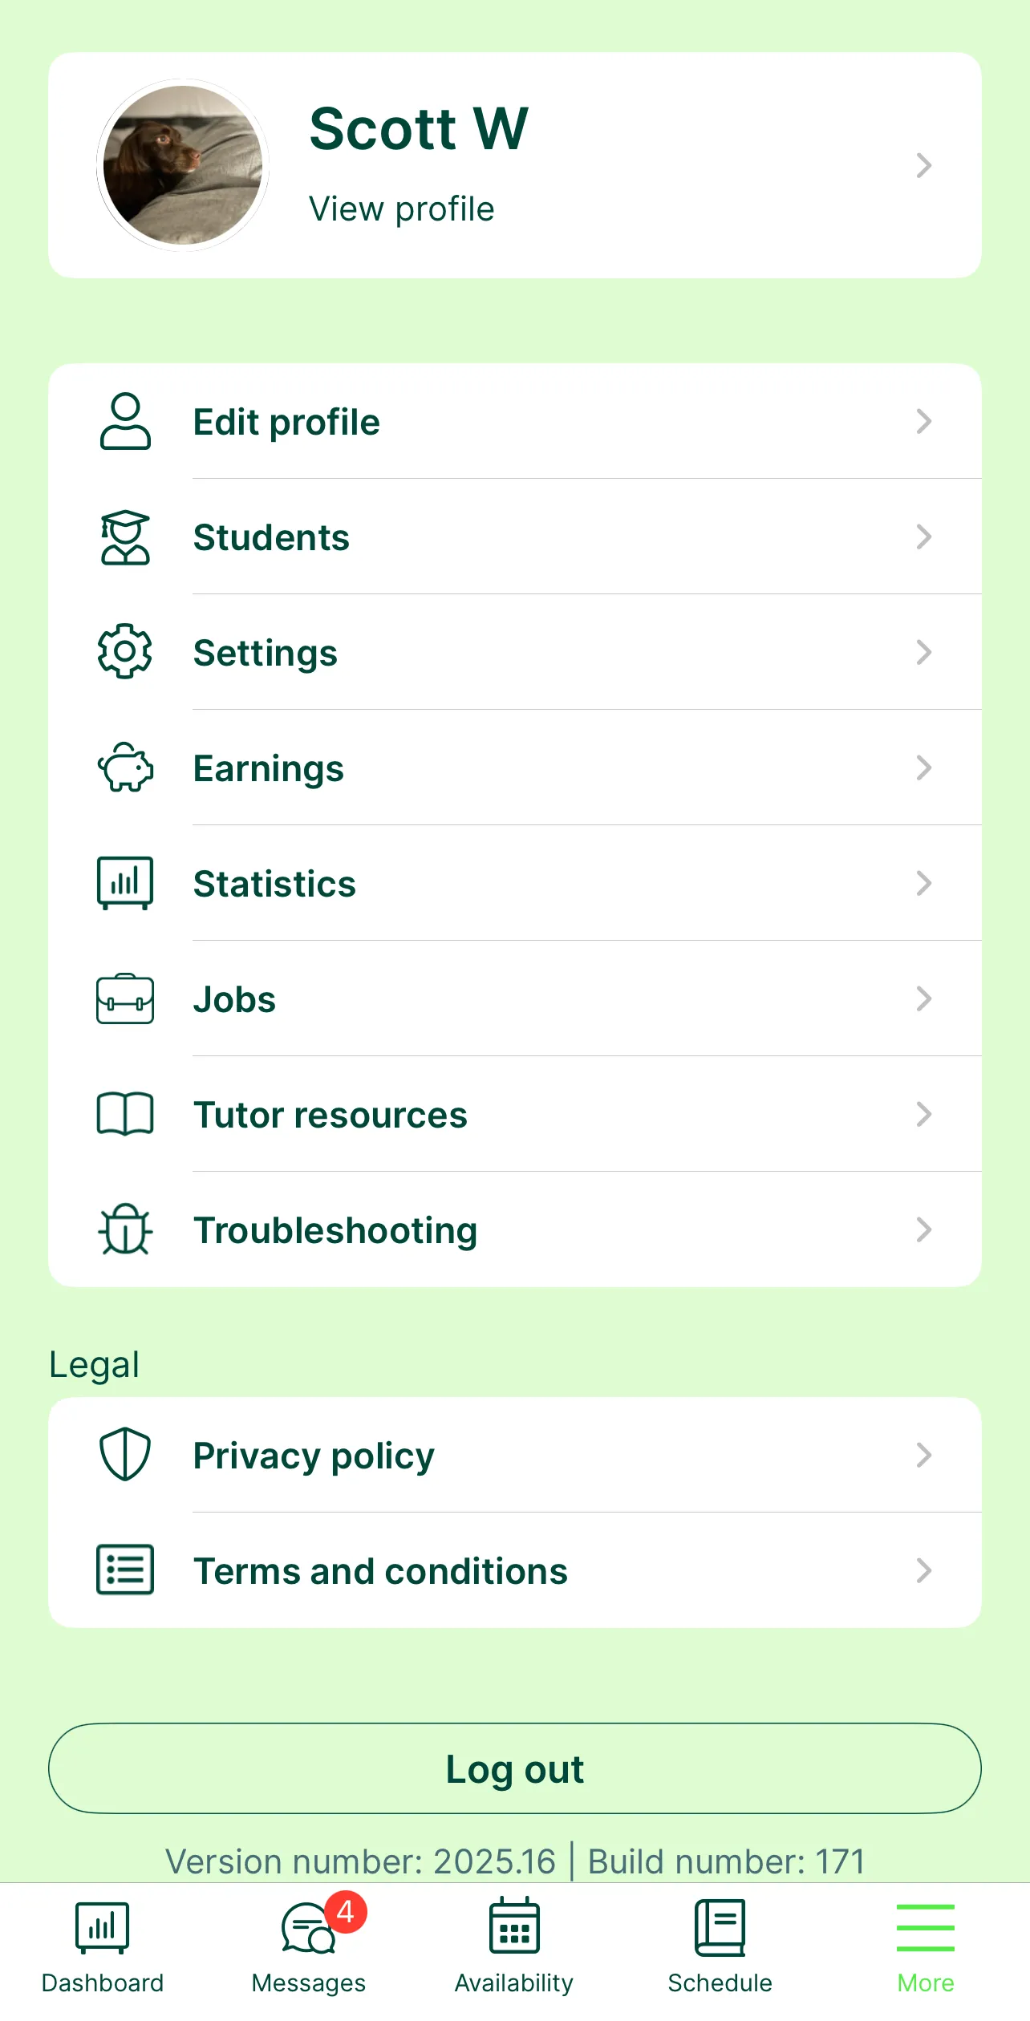Image resolution: width=1030 pixels, height=2021 pixels.
Task: Tap the chart Statistics icon
Action: [x=125, y=883]
